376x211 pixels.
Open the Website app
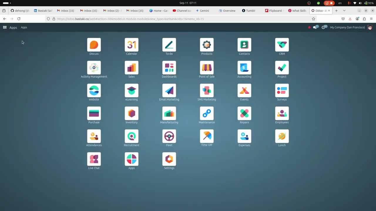(x=94, y=91)
